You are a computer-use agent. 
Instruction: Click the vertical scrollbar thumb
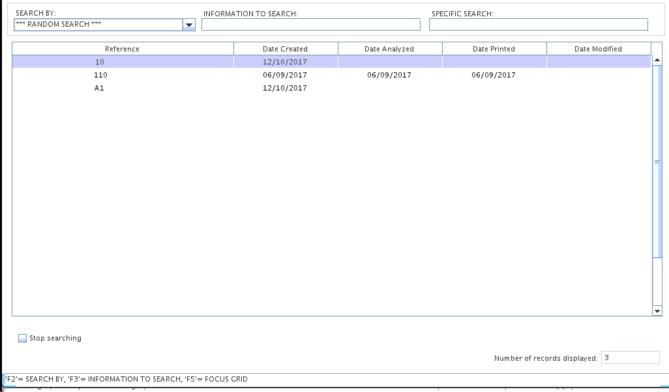(657, 161)
